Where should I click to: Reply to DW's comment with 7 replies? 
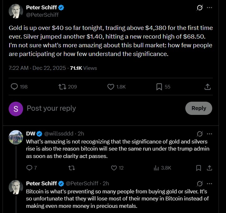click(x=29, y=168)
